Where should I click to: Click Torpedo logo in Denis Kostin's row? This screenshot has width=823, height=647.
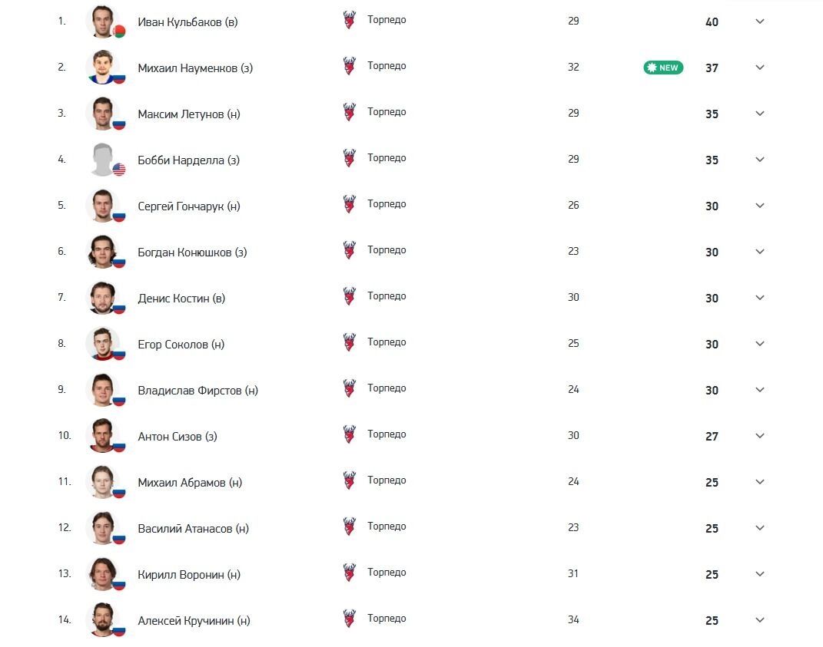349,297
